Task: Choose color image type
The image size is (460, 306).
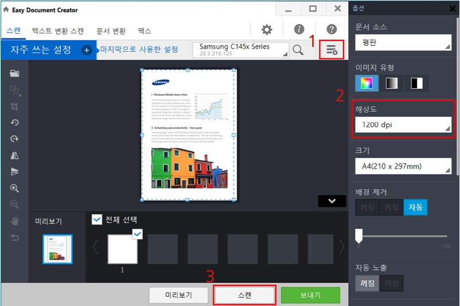Action: pyautogui.click(x=367, y=83)
